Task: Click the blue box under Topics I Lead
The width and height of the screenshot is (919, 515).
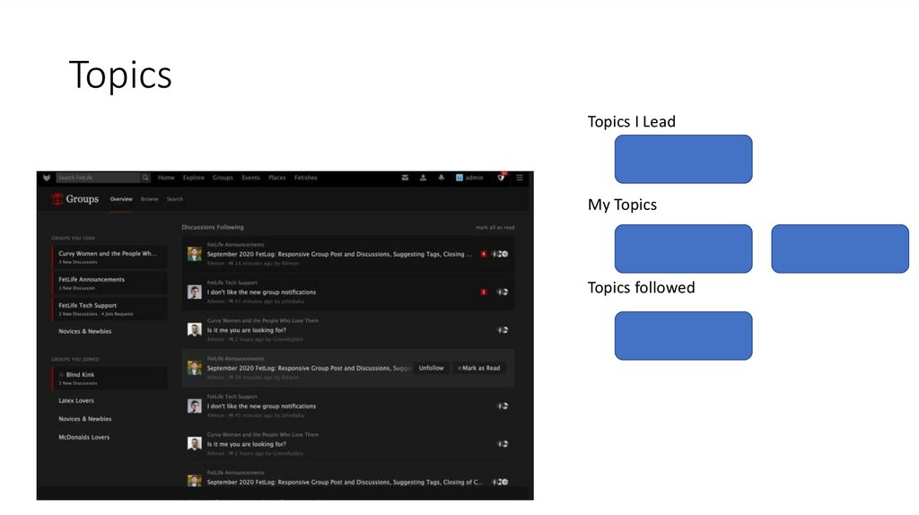Action: pyautogui.click(x=683, y=159)
